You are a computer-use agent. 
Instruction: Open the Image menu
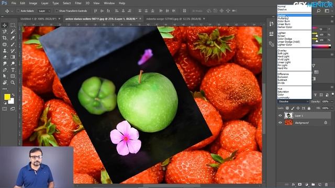tap(33, 3)
